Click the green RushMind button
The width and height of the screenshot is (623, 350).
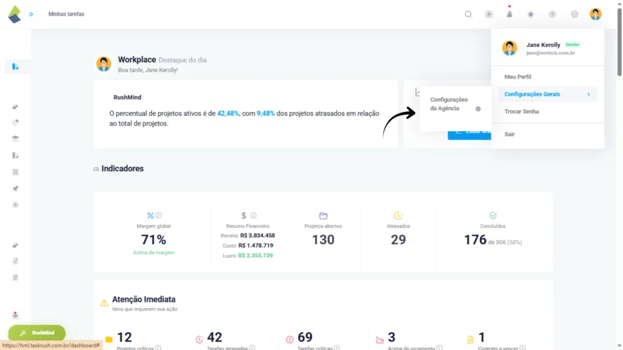tap(37, 333)
